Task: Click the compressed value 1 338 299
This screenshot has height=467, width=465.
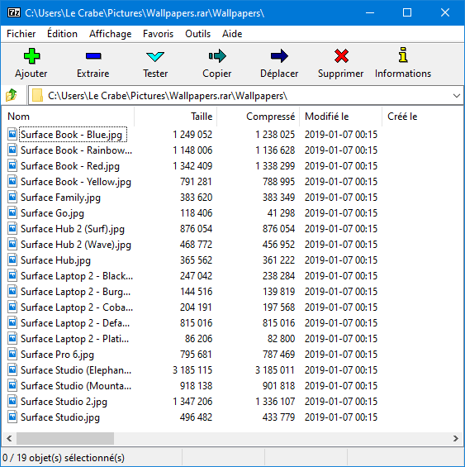Action: (x=275, y=166)
